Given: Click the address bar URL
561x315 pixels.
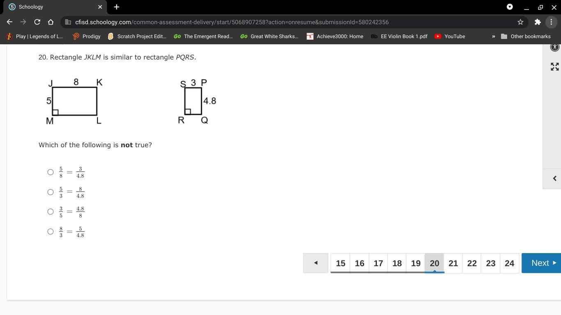Looking at the screenshot, I should click(232, 22).
